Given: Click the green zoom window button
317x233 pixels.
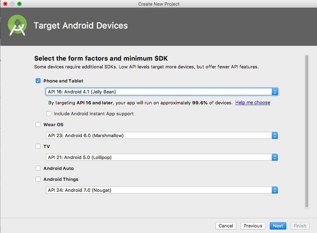Looking at the screenshot, I should click(19, 4).
